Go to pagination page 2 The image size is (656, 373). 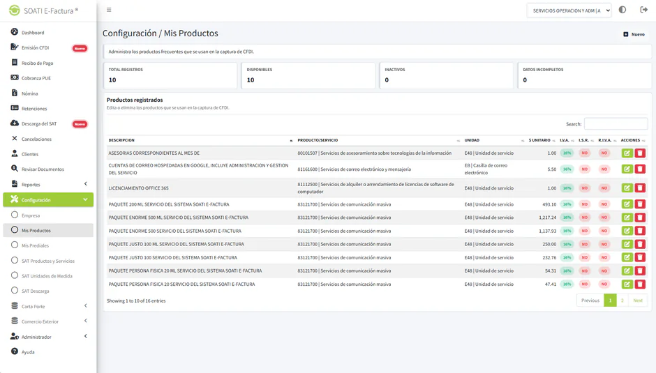(622, 300)
